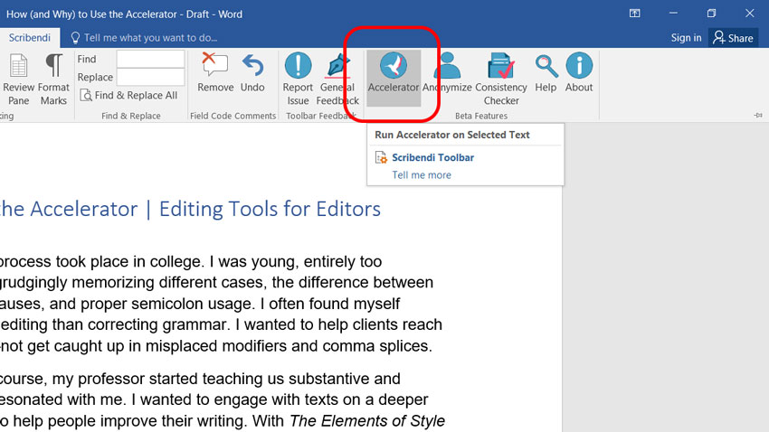Click the Tell me what you want to do box
Viewport: 769px width, 432px height.
pos(144,38)
